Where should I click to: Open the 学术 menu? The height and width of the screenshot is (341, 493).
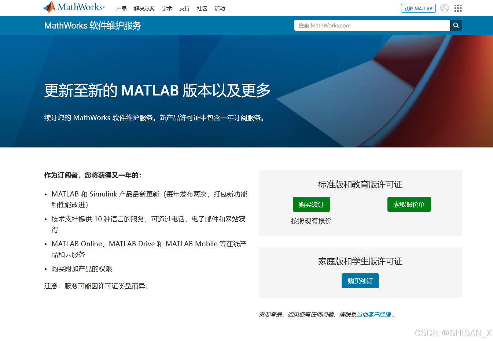[x=167, y=8]
